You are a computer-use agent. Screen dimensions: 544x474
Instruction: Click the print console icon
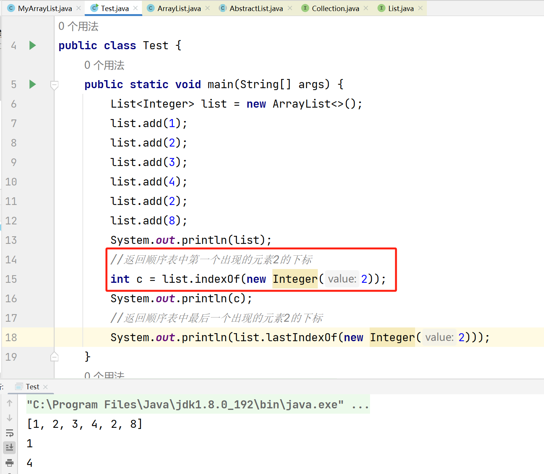pos(10,463)
